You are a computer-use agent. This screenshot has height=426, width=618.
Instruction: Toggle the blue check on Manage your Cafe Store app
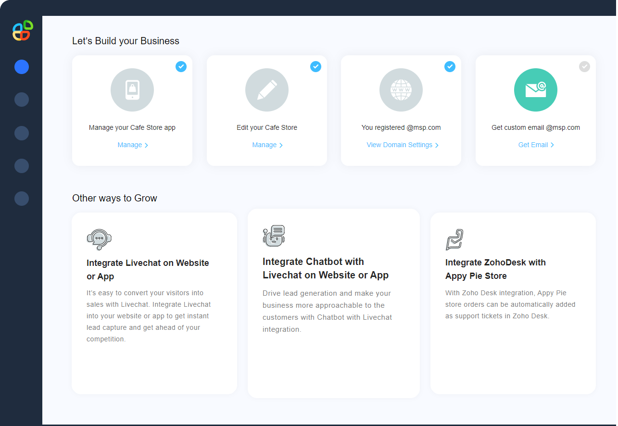(x=181, y=66)
